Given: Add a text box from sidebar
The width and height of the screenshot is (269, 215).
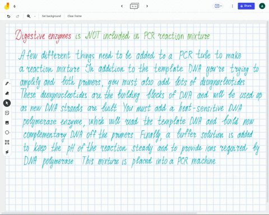Looking at the screenshot, I should (x=7, y=142).
